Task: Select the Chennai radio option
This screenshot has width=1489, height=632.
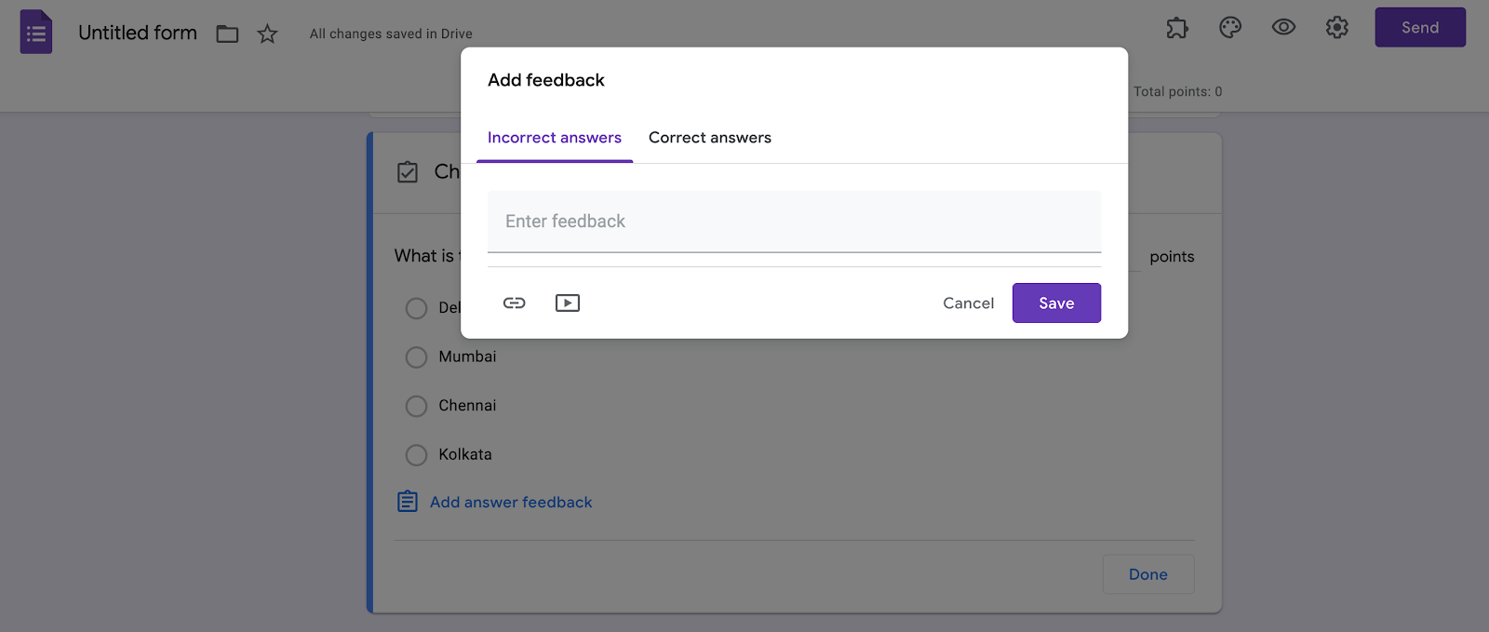Action: (417, 406)
